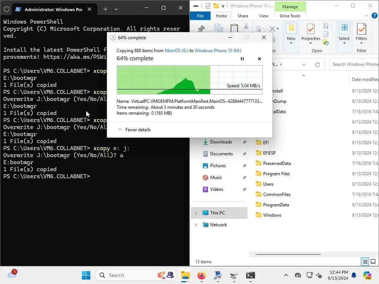379x284 pixels.
Task: Click the Delete X icon in the ribbon
Action: pos(272,29)
